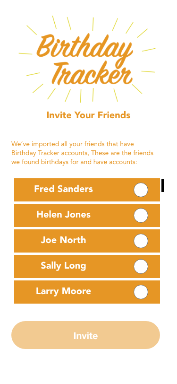Click the Invite button
Screen dimensions: 177x384
click(x=85, y=335)
